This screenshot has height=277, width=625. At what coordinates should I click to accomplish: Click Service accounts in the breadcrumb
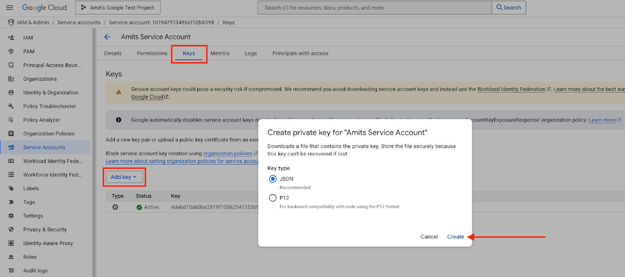coord(79,23)
